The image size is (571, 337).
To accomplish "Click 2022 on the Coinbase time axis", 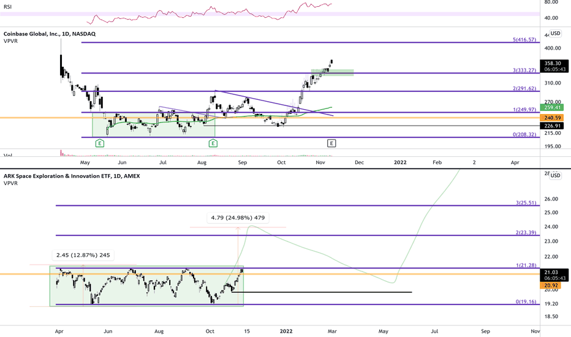I will coord(400,162).
